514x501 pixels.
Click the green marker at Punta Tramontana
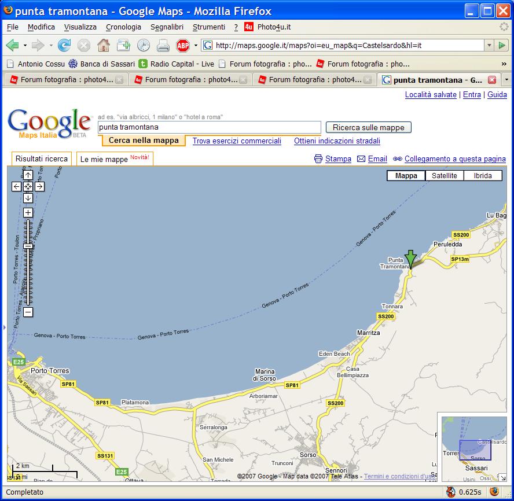click(x=410, y=259)
